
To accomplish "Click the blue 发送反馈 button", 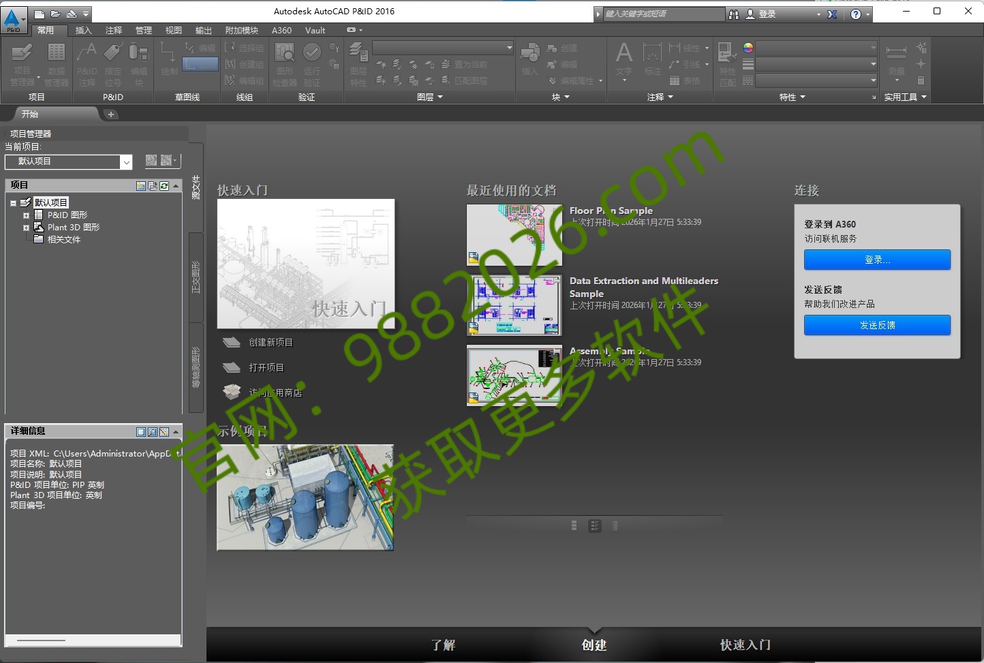I will [877, 325].
